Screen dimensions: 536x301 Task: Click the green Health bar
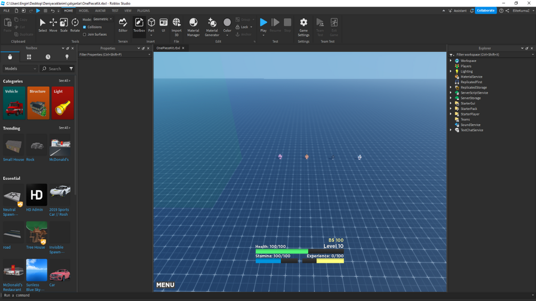pyautogui.click(x=282, y=251)
